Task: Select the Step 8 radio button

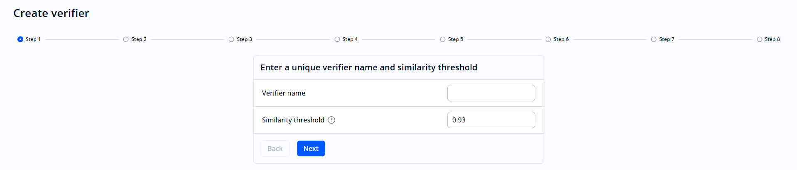Action: [760, 39]
